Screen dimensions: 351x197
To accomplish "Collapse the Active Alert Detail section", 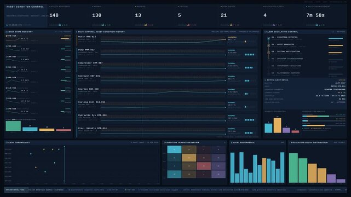I will point(265,80).
